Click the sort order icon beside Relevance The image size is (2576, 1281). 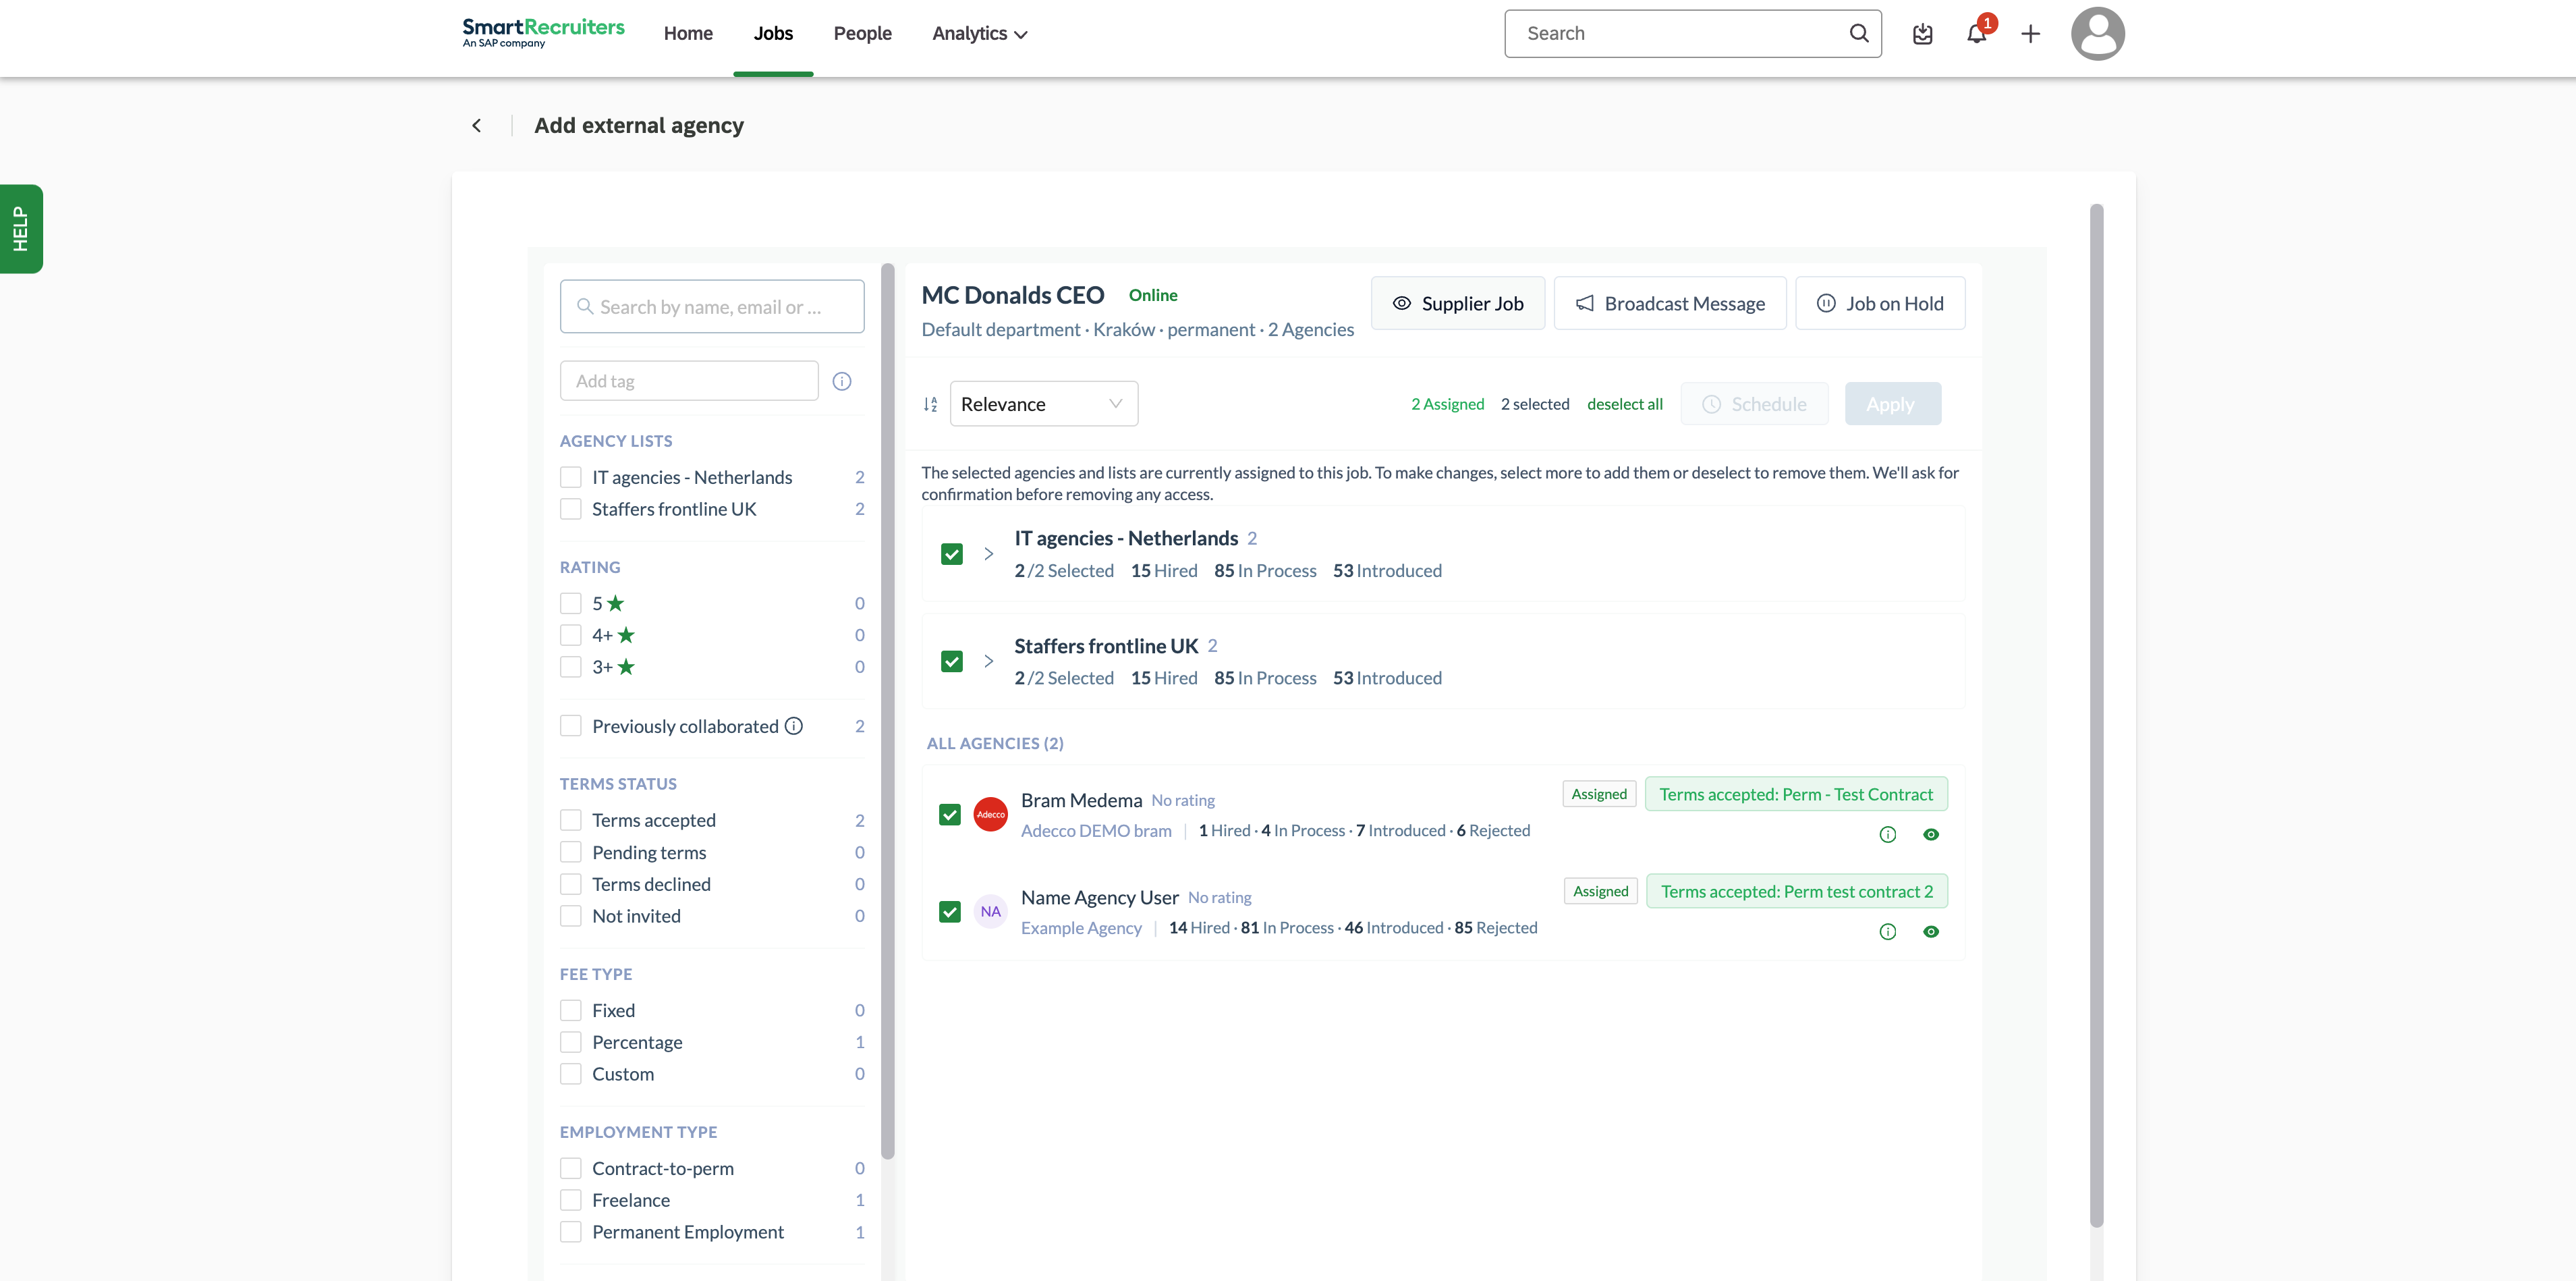(x=930, y=404)
